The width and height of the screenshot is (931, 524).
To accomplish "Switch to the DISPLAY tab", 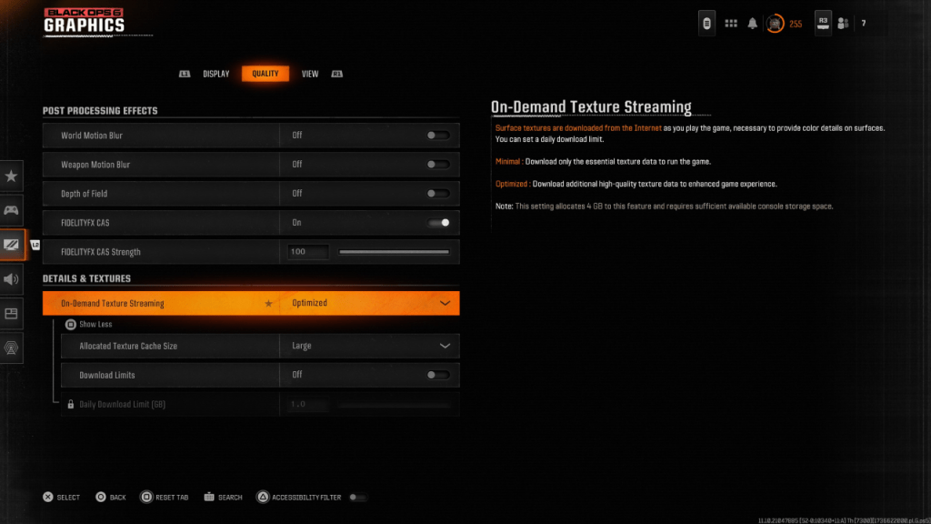I will (x=215, y=74).
